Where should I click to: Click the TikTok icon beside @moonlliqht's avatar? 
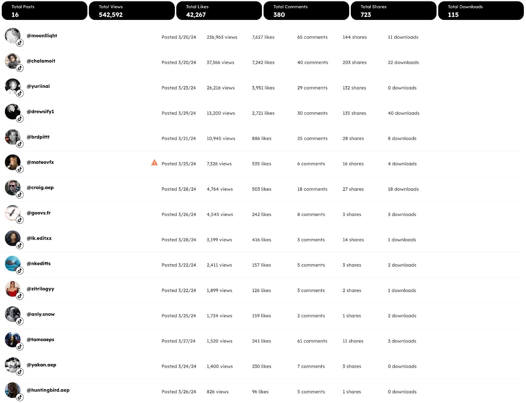pos(20,43)
